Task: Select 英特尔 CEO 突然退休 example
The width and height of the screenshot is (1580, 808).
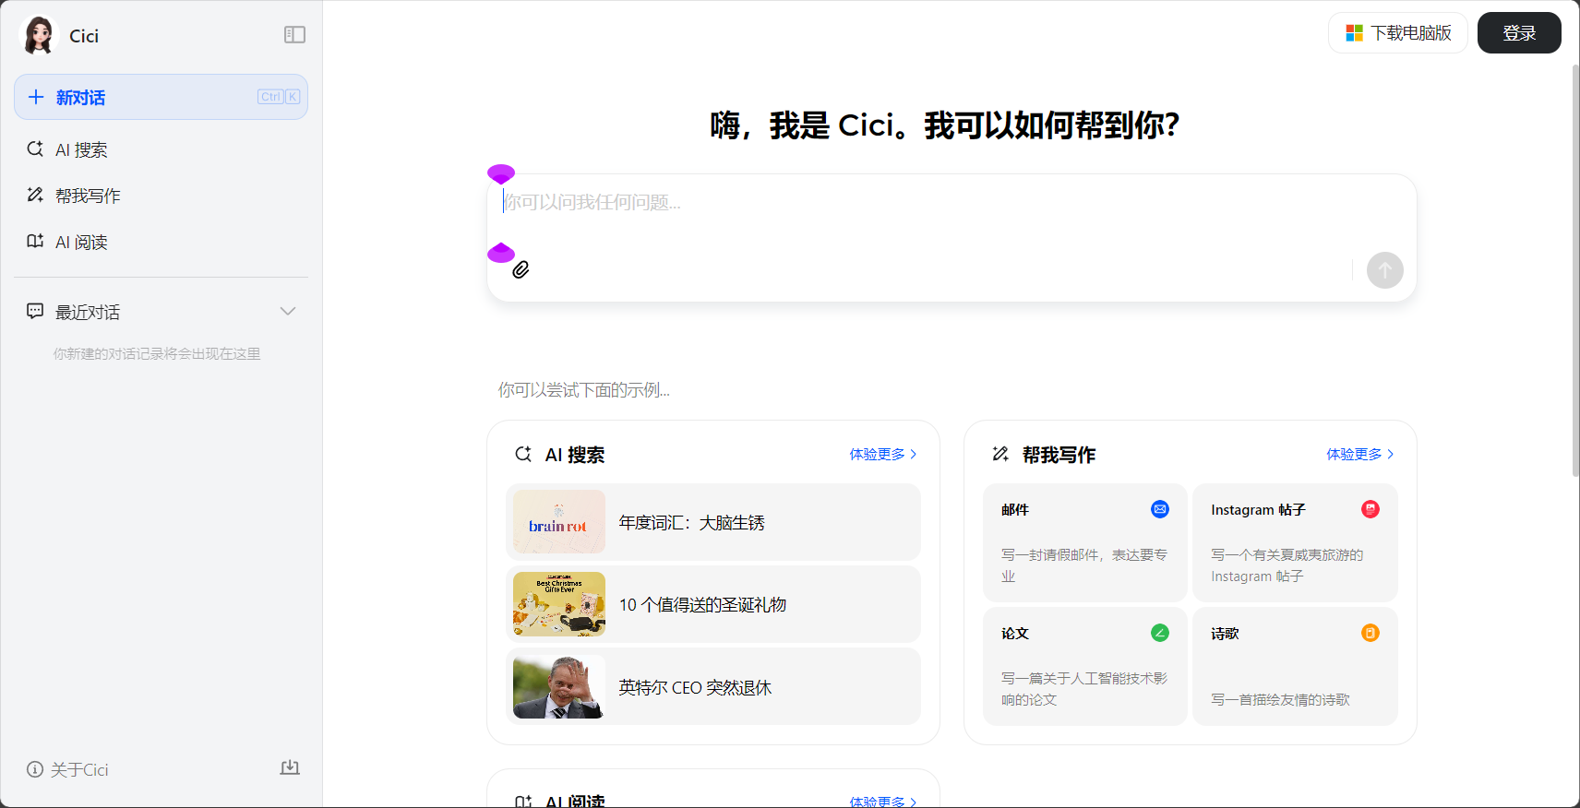Action: [713, 687]
